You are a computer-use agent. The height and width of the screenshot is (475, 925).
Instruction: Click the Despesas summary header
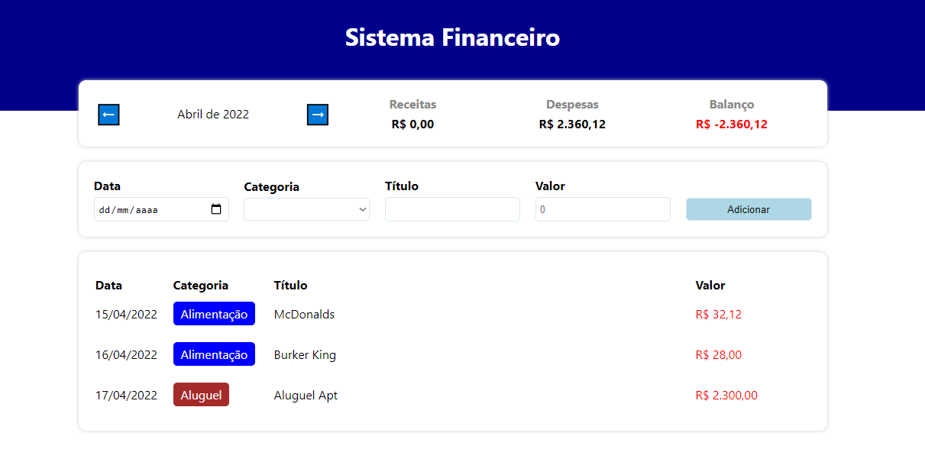[572, 104]
